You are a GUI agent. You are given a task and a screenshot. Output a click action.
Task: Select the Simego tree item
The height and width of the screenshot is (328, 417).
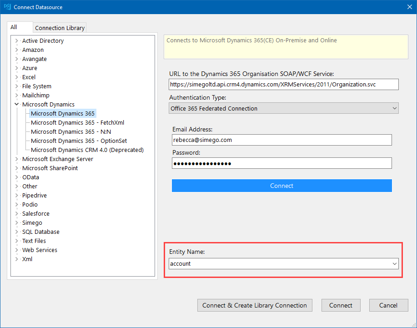(x=32, y=222)
